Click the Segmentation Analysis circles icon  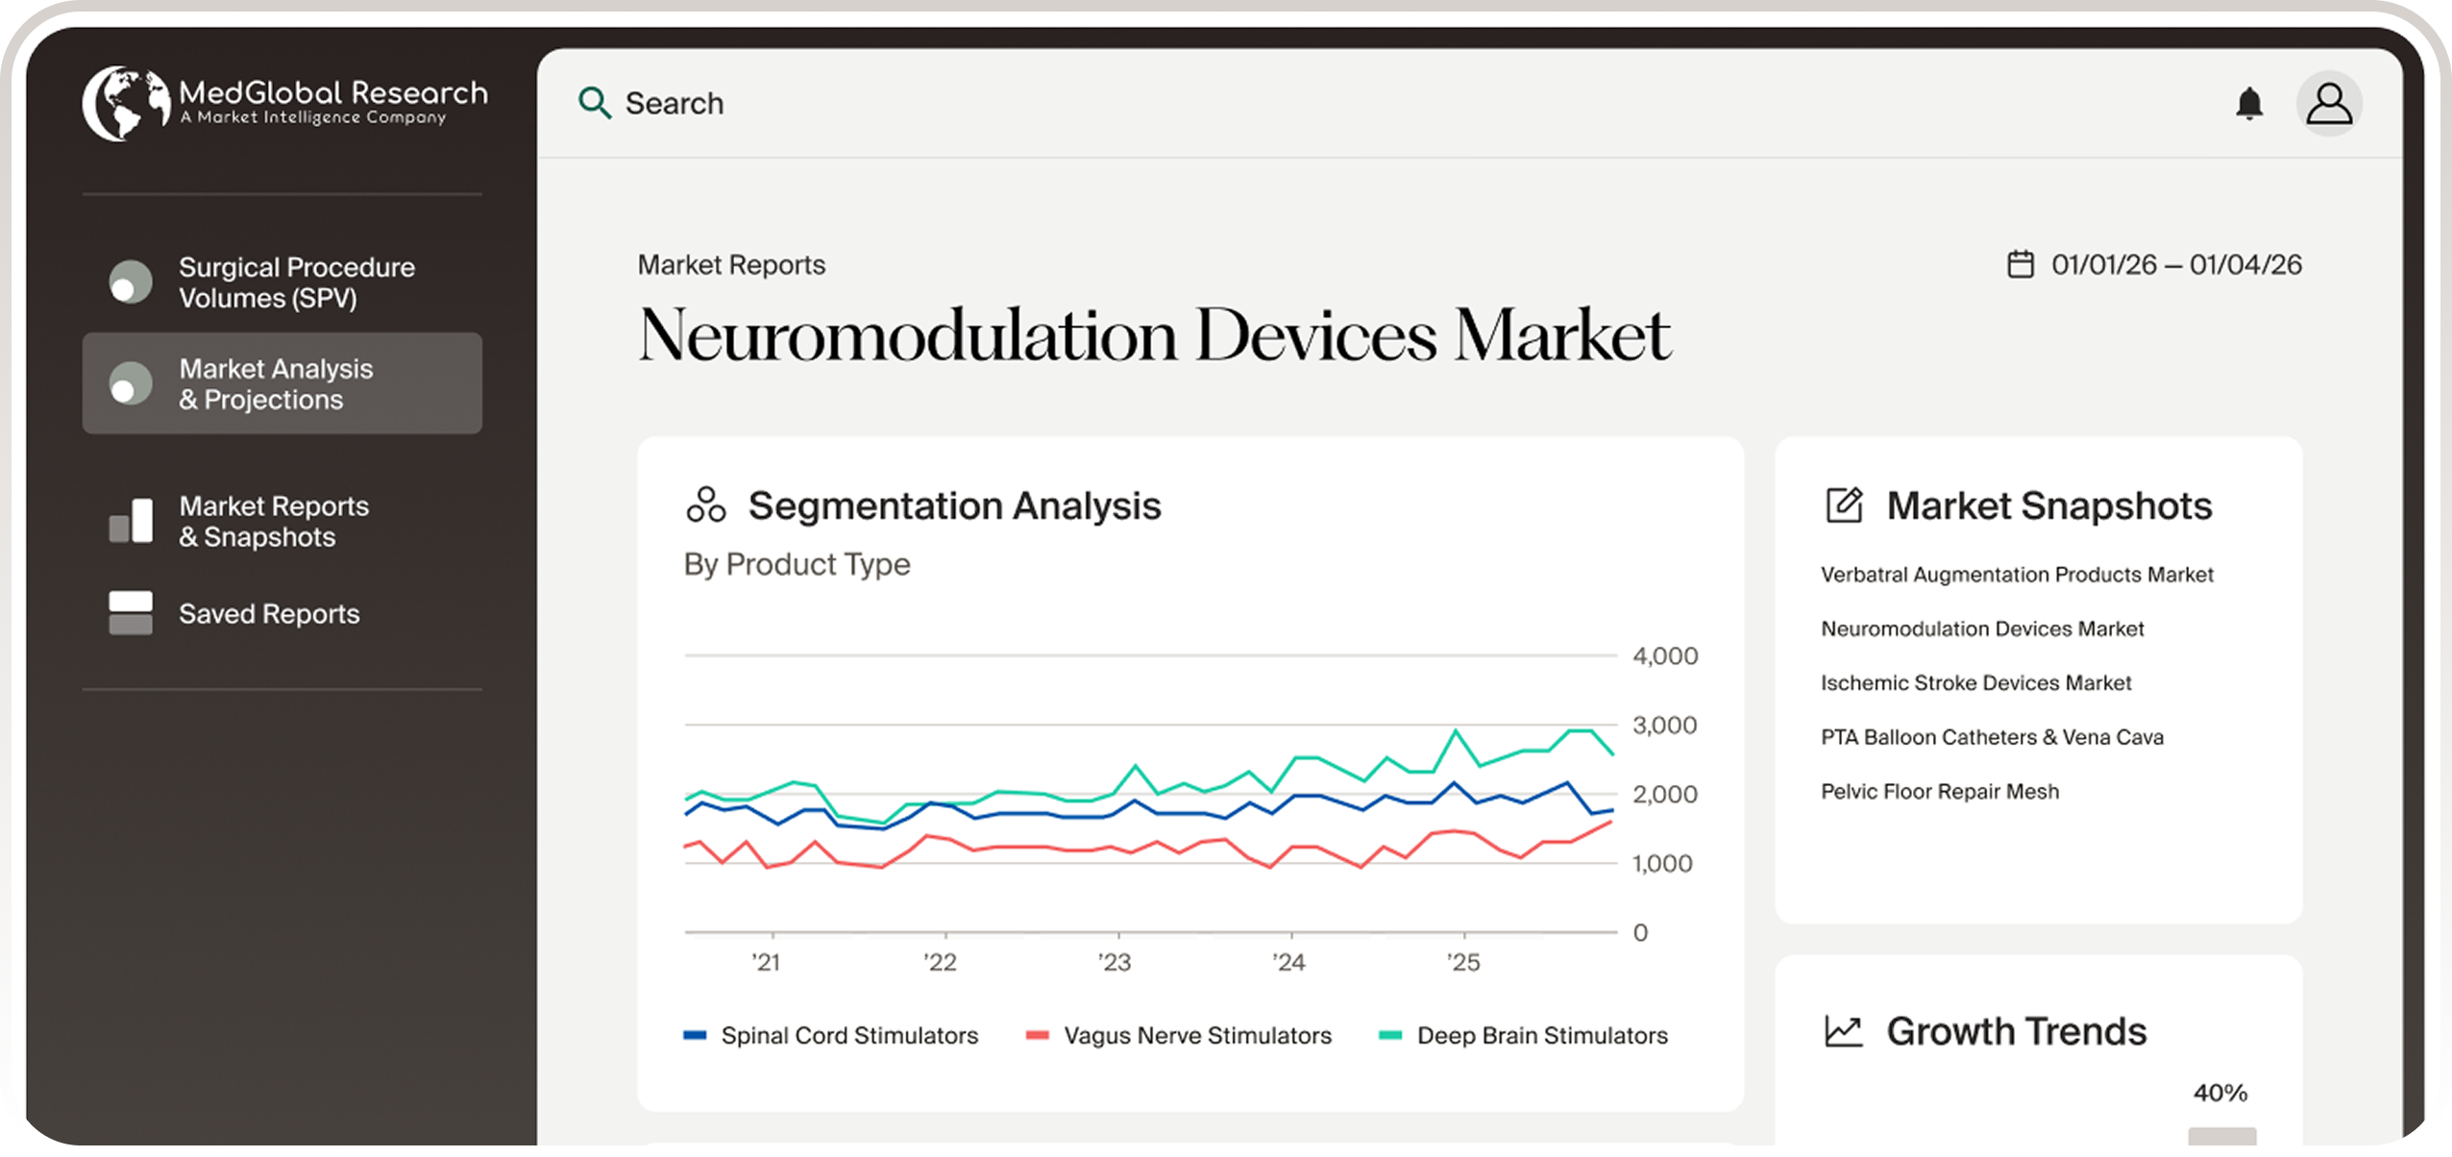705,505
